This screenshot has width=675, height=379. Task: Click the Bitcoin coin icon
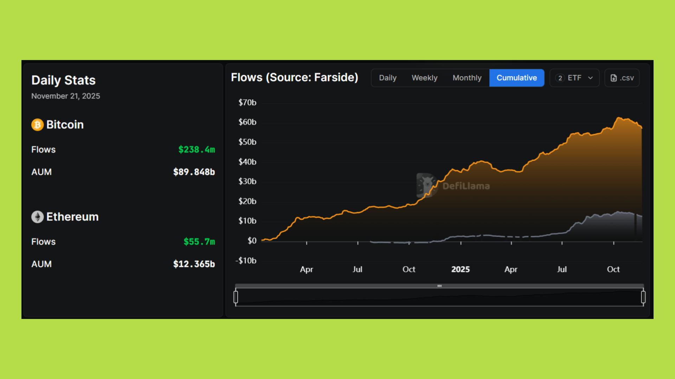pyautogui.click(x=38, y=125)
